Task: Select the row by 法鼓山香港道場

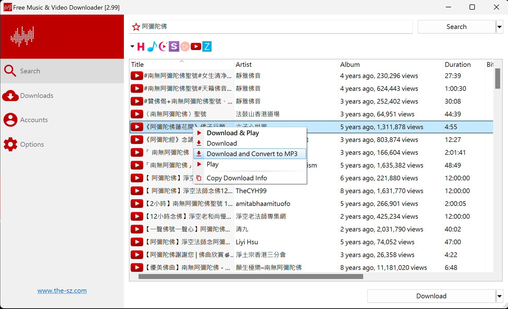Action: (x=311, y=114)
